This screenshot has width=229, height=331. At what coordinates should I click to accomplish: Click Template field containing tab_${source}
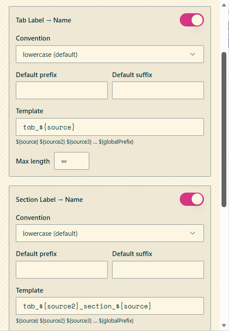pos(110,127)
